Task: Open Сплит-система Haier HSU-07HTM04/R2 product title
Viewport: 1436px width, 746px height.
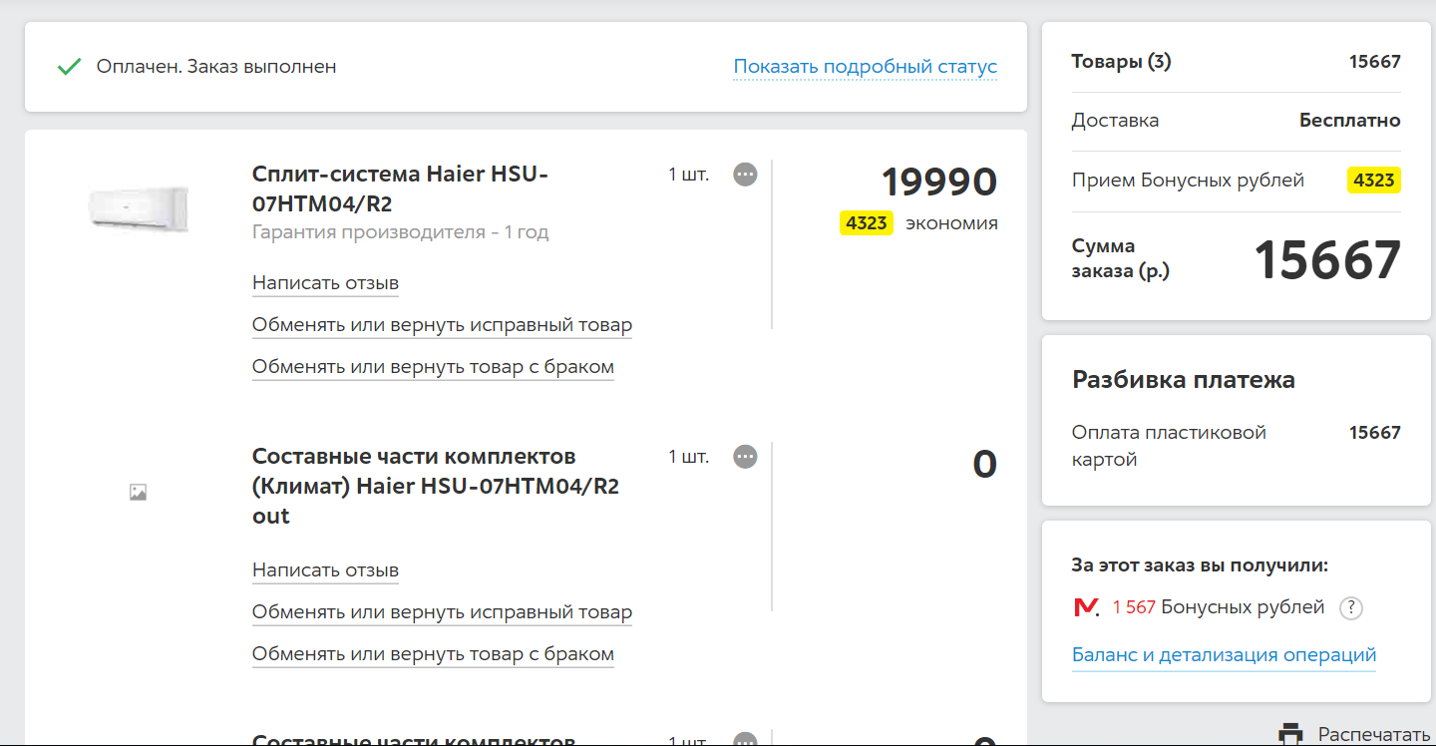Action: (400, 189)
